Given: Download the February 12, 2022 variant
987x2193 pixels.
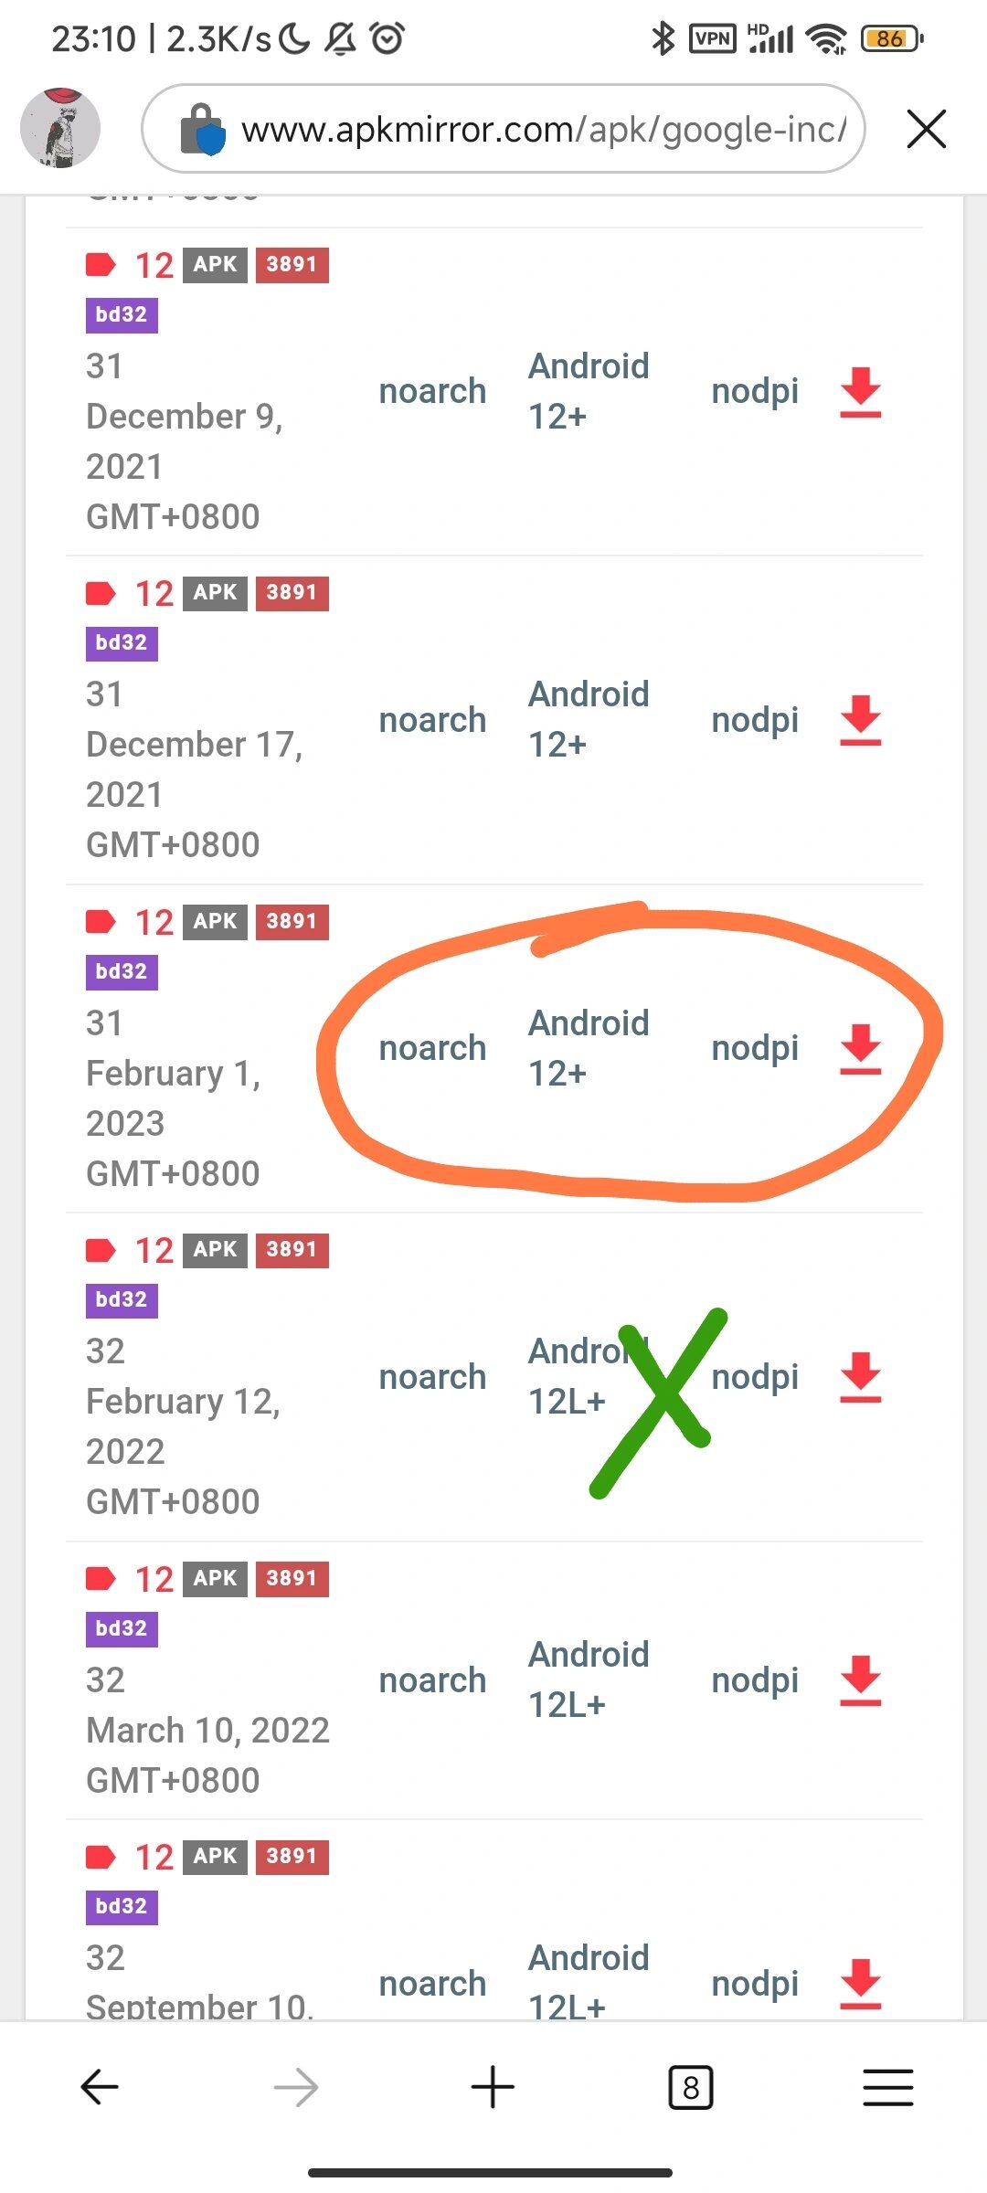Looking at the screenshot, I should (x=860, y=1377).
